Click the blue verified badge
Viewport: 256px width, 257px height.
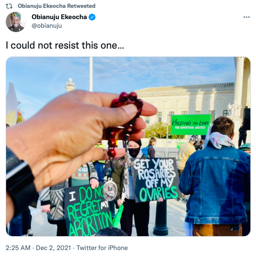pyautogui.click(x=92, y=17)
